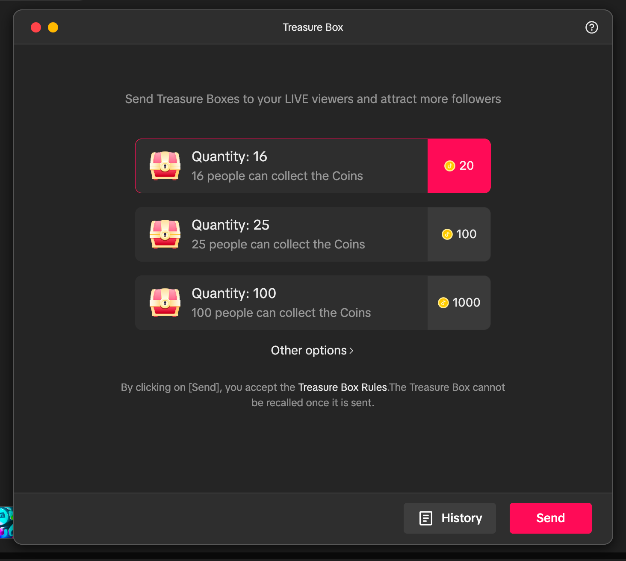This screenshot has width=626, height=561.
Task: Select the highlighted 20-coin price tag
Action: 459,165
